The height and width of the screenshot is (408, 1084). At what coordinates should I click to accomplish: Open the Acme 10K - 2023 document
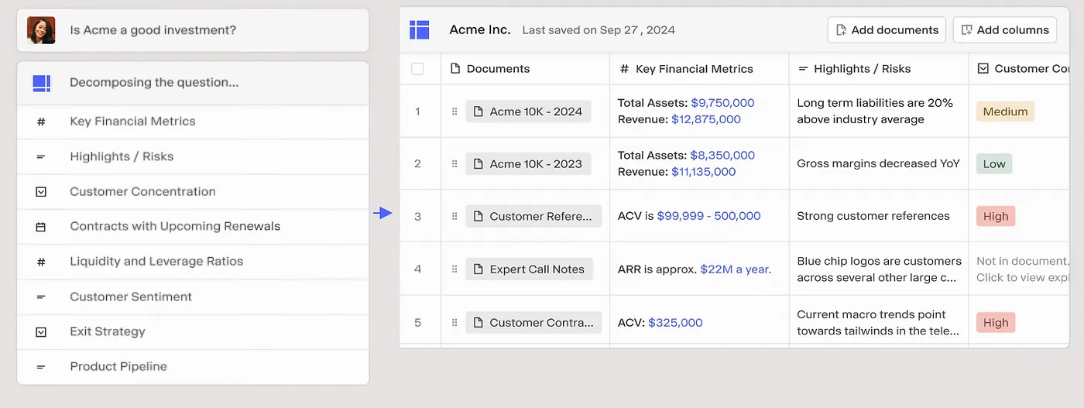coord(528,164)
